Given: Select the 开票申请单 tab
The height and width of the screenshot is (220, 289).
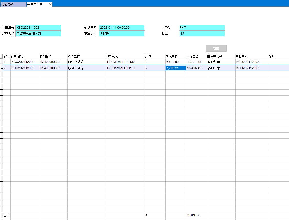Looking at the screenshot, I should (x=36, y=4).
